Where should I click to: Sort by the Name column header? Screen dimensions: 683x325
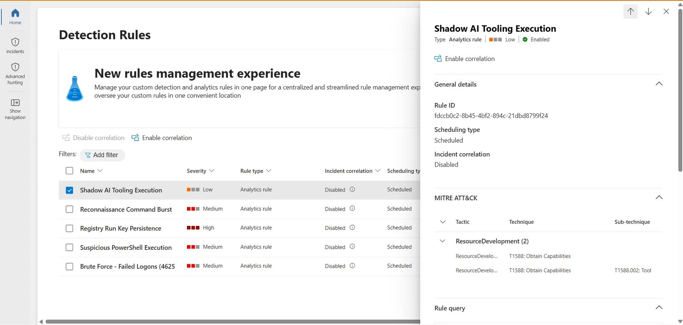(91, 171)
